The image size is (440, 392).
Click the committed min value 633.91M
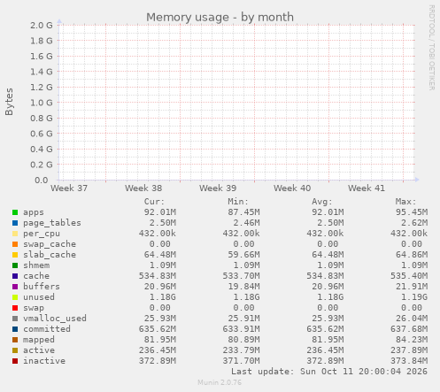(x=241, y=329)
